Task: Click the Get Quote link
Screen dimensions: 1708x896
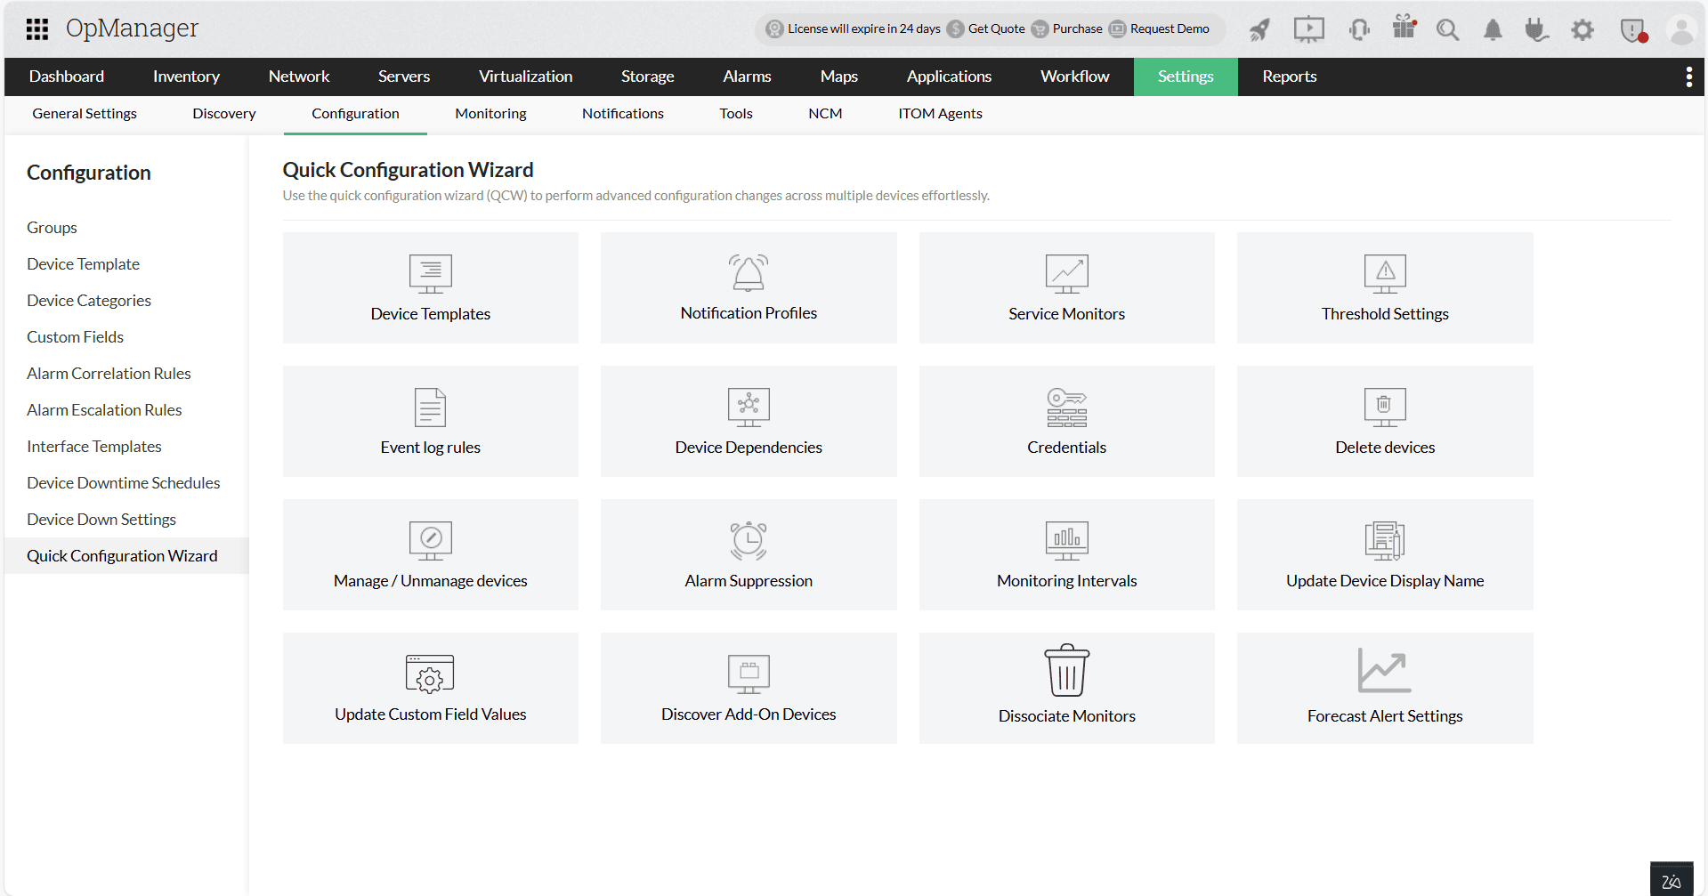Action: tap(995, 28)
